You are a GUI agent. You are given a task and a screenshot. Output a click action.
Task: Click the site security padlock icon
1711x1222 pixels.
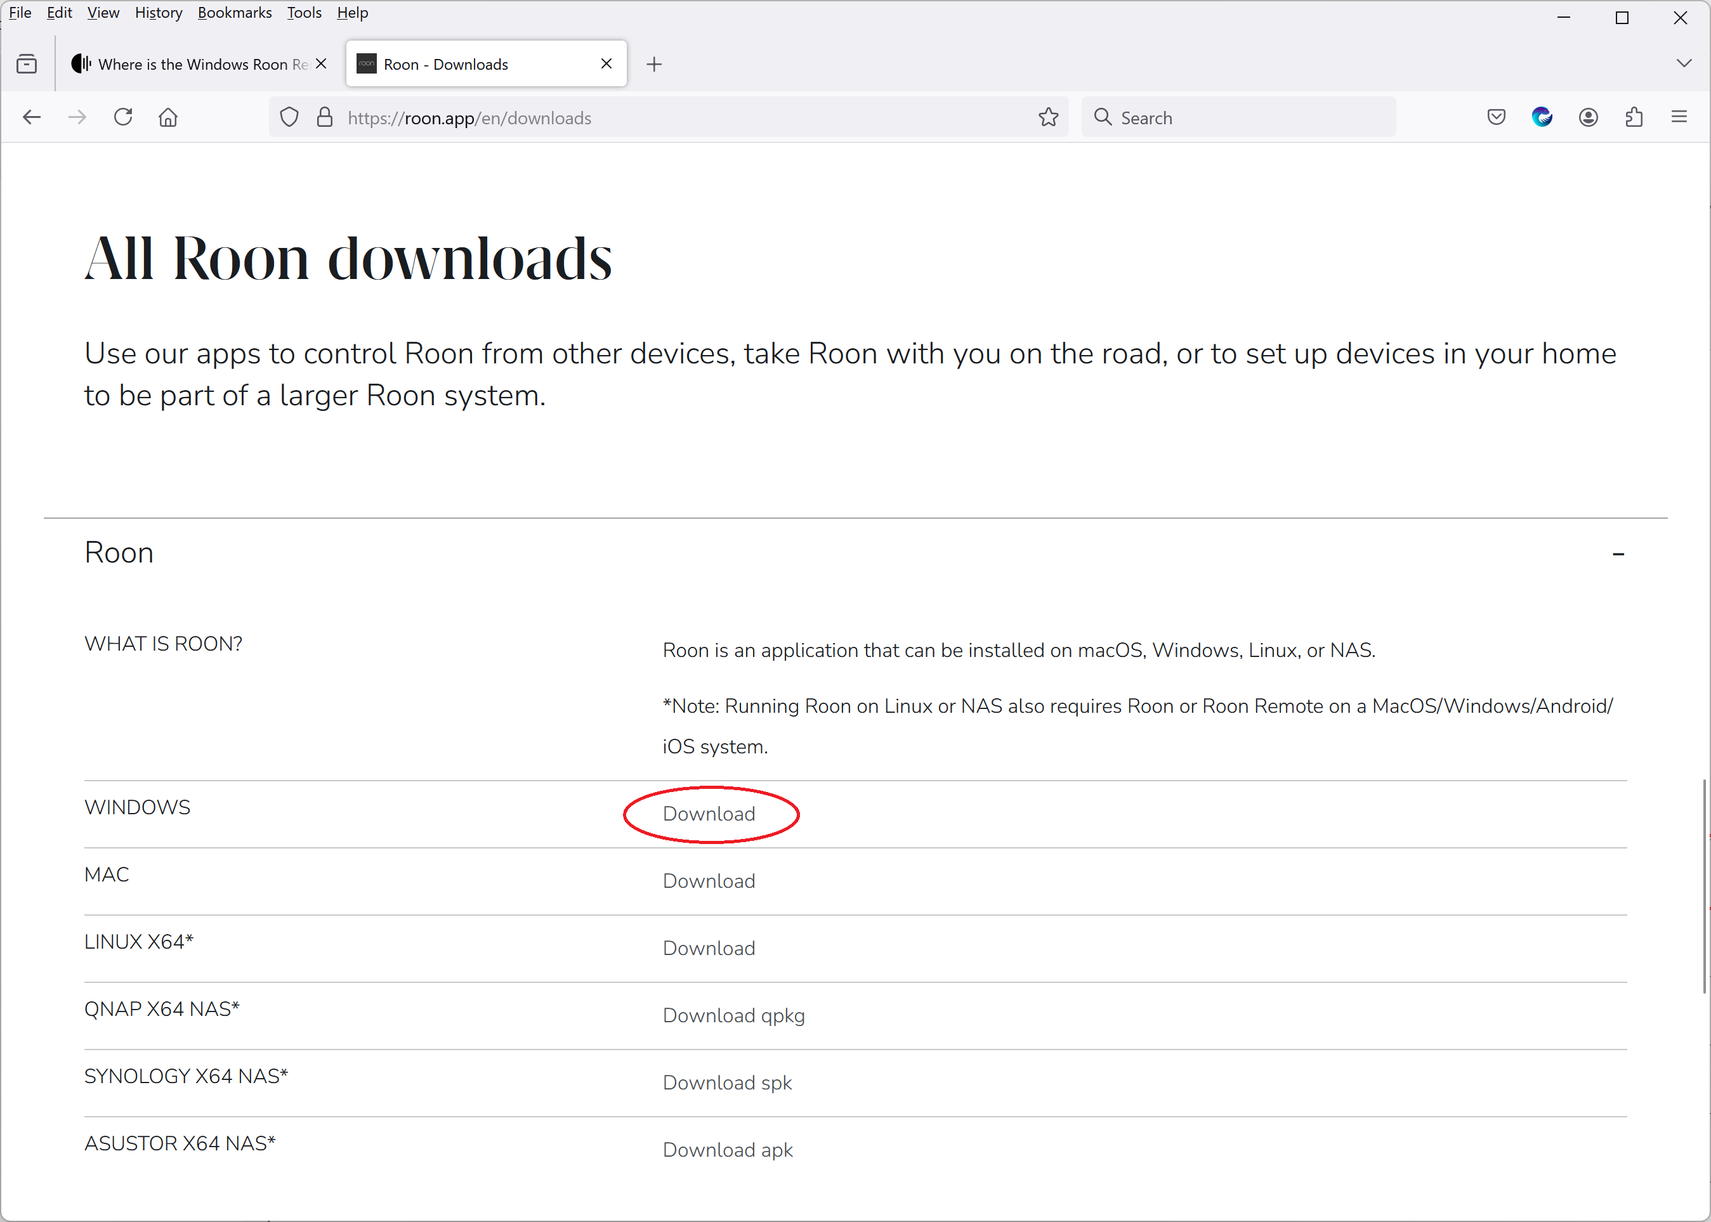[x=324, y=117]
